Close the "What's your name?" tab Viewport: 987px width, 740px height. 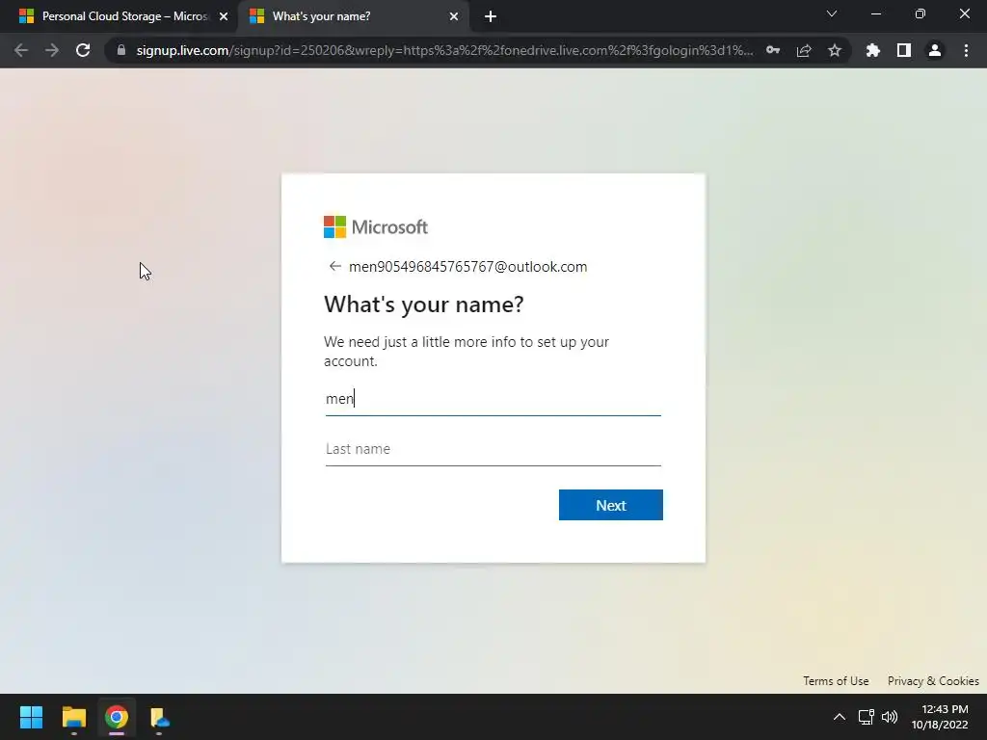point(454,16)
